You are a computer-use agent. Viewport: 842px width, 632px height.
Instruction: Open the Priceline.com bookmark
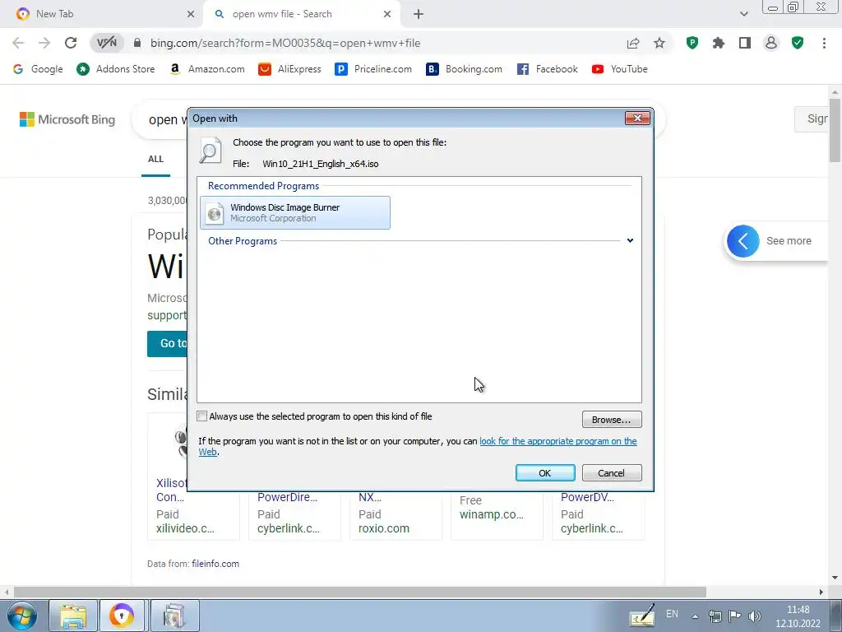tap(374, 69)
